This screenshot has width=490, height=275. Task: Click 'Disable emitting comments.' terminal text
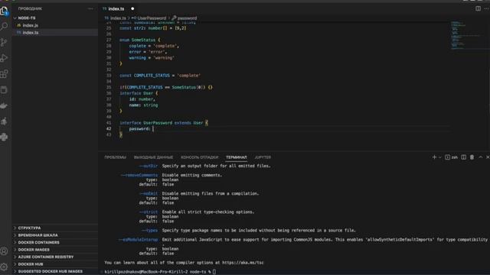[192, 175]
